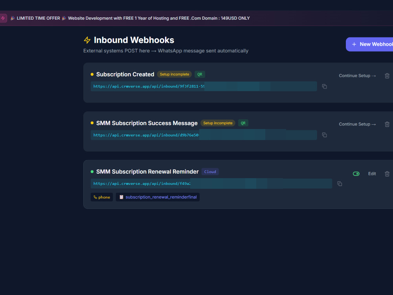Delete the Subscription Created webhook

click(387, 76)
